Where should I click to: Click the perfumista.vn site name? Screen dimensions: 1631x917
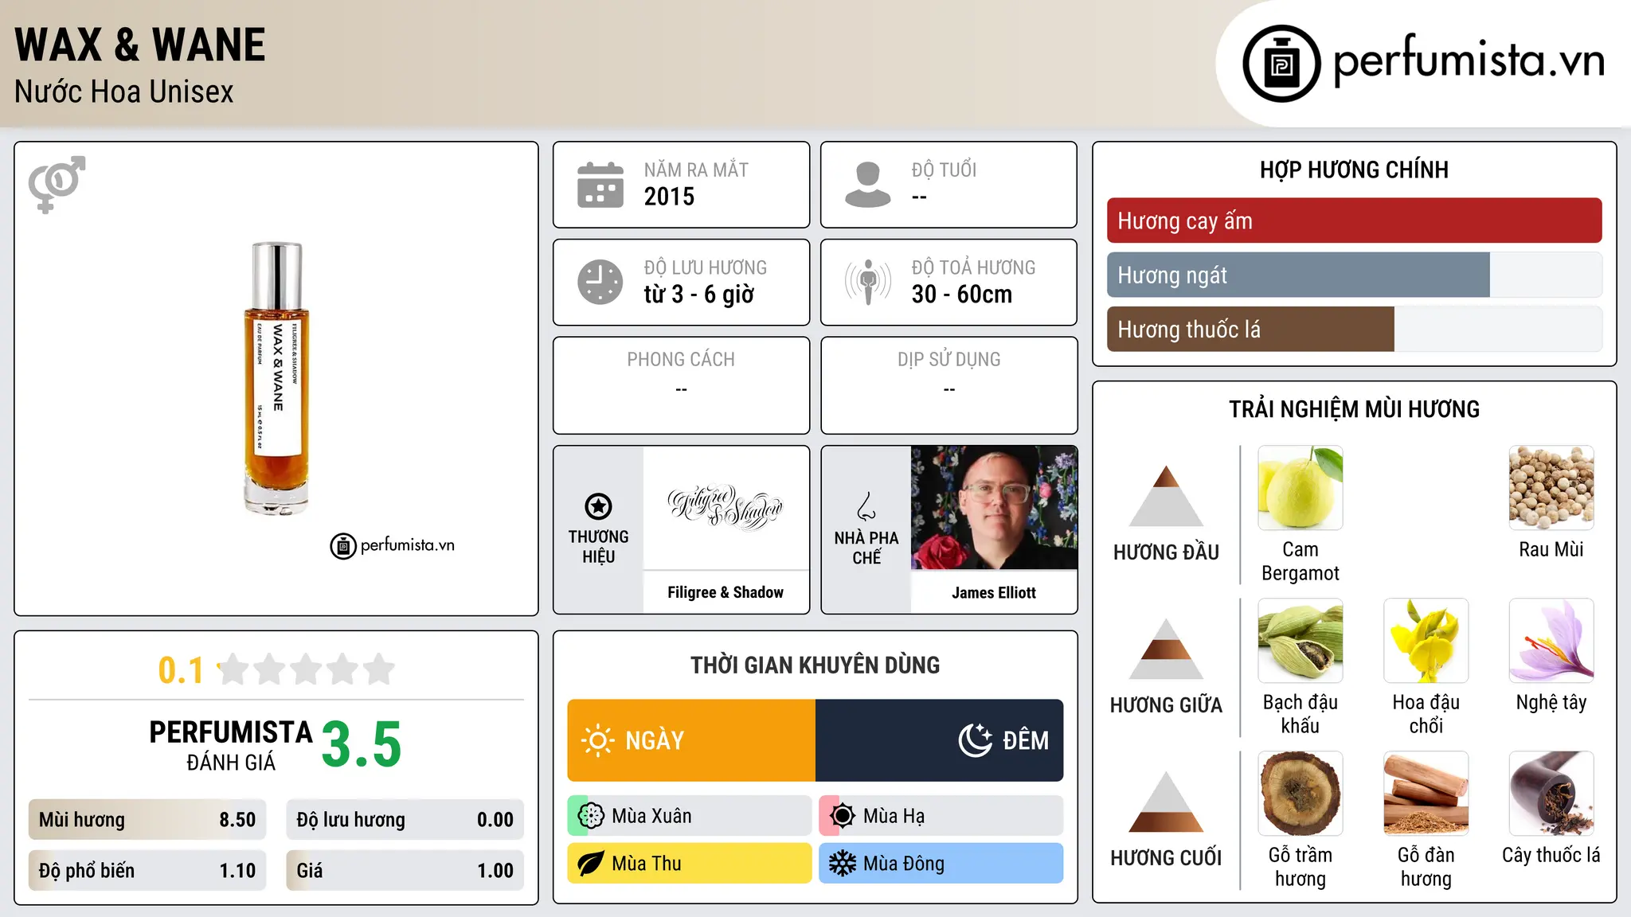click(x=1469, y=60)
